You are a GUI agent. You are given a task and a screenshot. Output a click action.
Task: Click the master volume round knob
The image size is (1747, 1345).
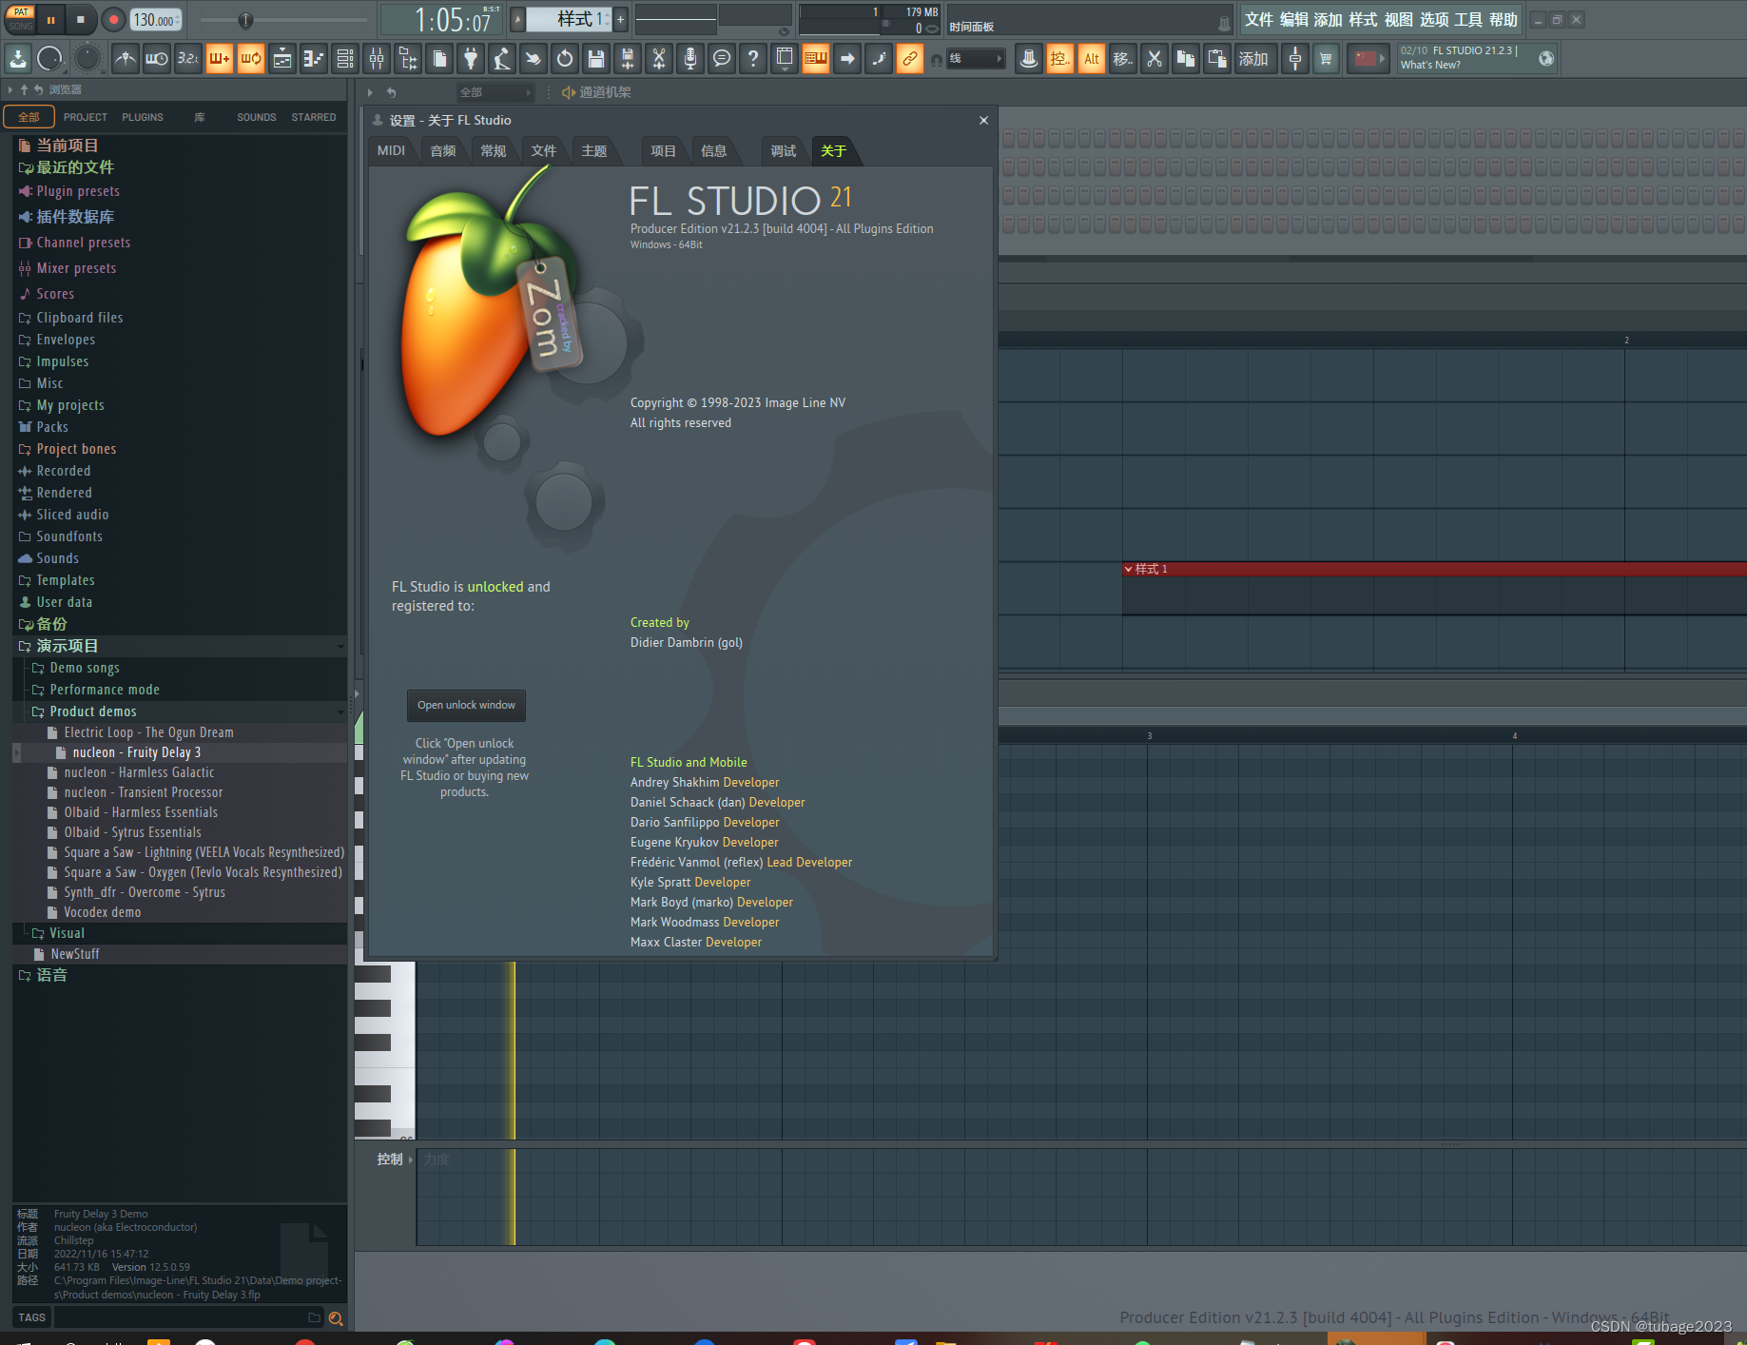coord(49,59)
